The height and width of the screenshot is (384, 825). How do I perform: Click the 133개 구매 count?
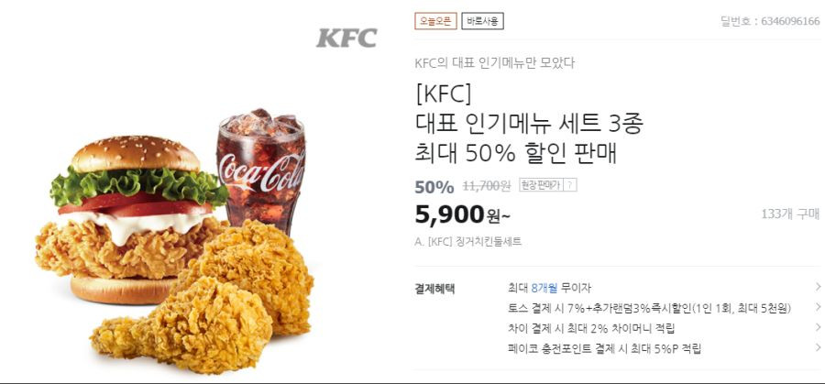pyautogui.click(x=790, y=214)
